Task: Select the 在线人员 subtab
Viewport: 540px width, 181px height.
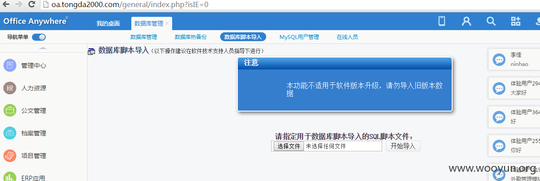Action: [x=347, y=37]
